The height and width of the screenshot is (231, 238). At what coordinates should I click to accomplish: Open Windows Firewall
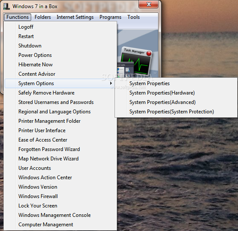pos(61,196)
